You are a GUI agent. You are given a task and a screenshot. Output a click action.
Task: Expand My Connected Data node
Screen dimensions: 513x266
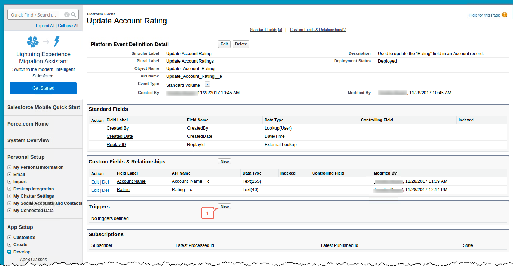[9, 211]
